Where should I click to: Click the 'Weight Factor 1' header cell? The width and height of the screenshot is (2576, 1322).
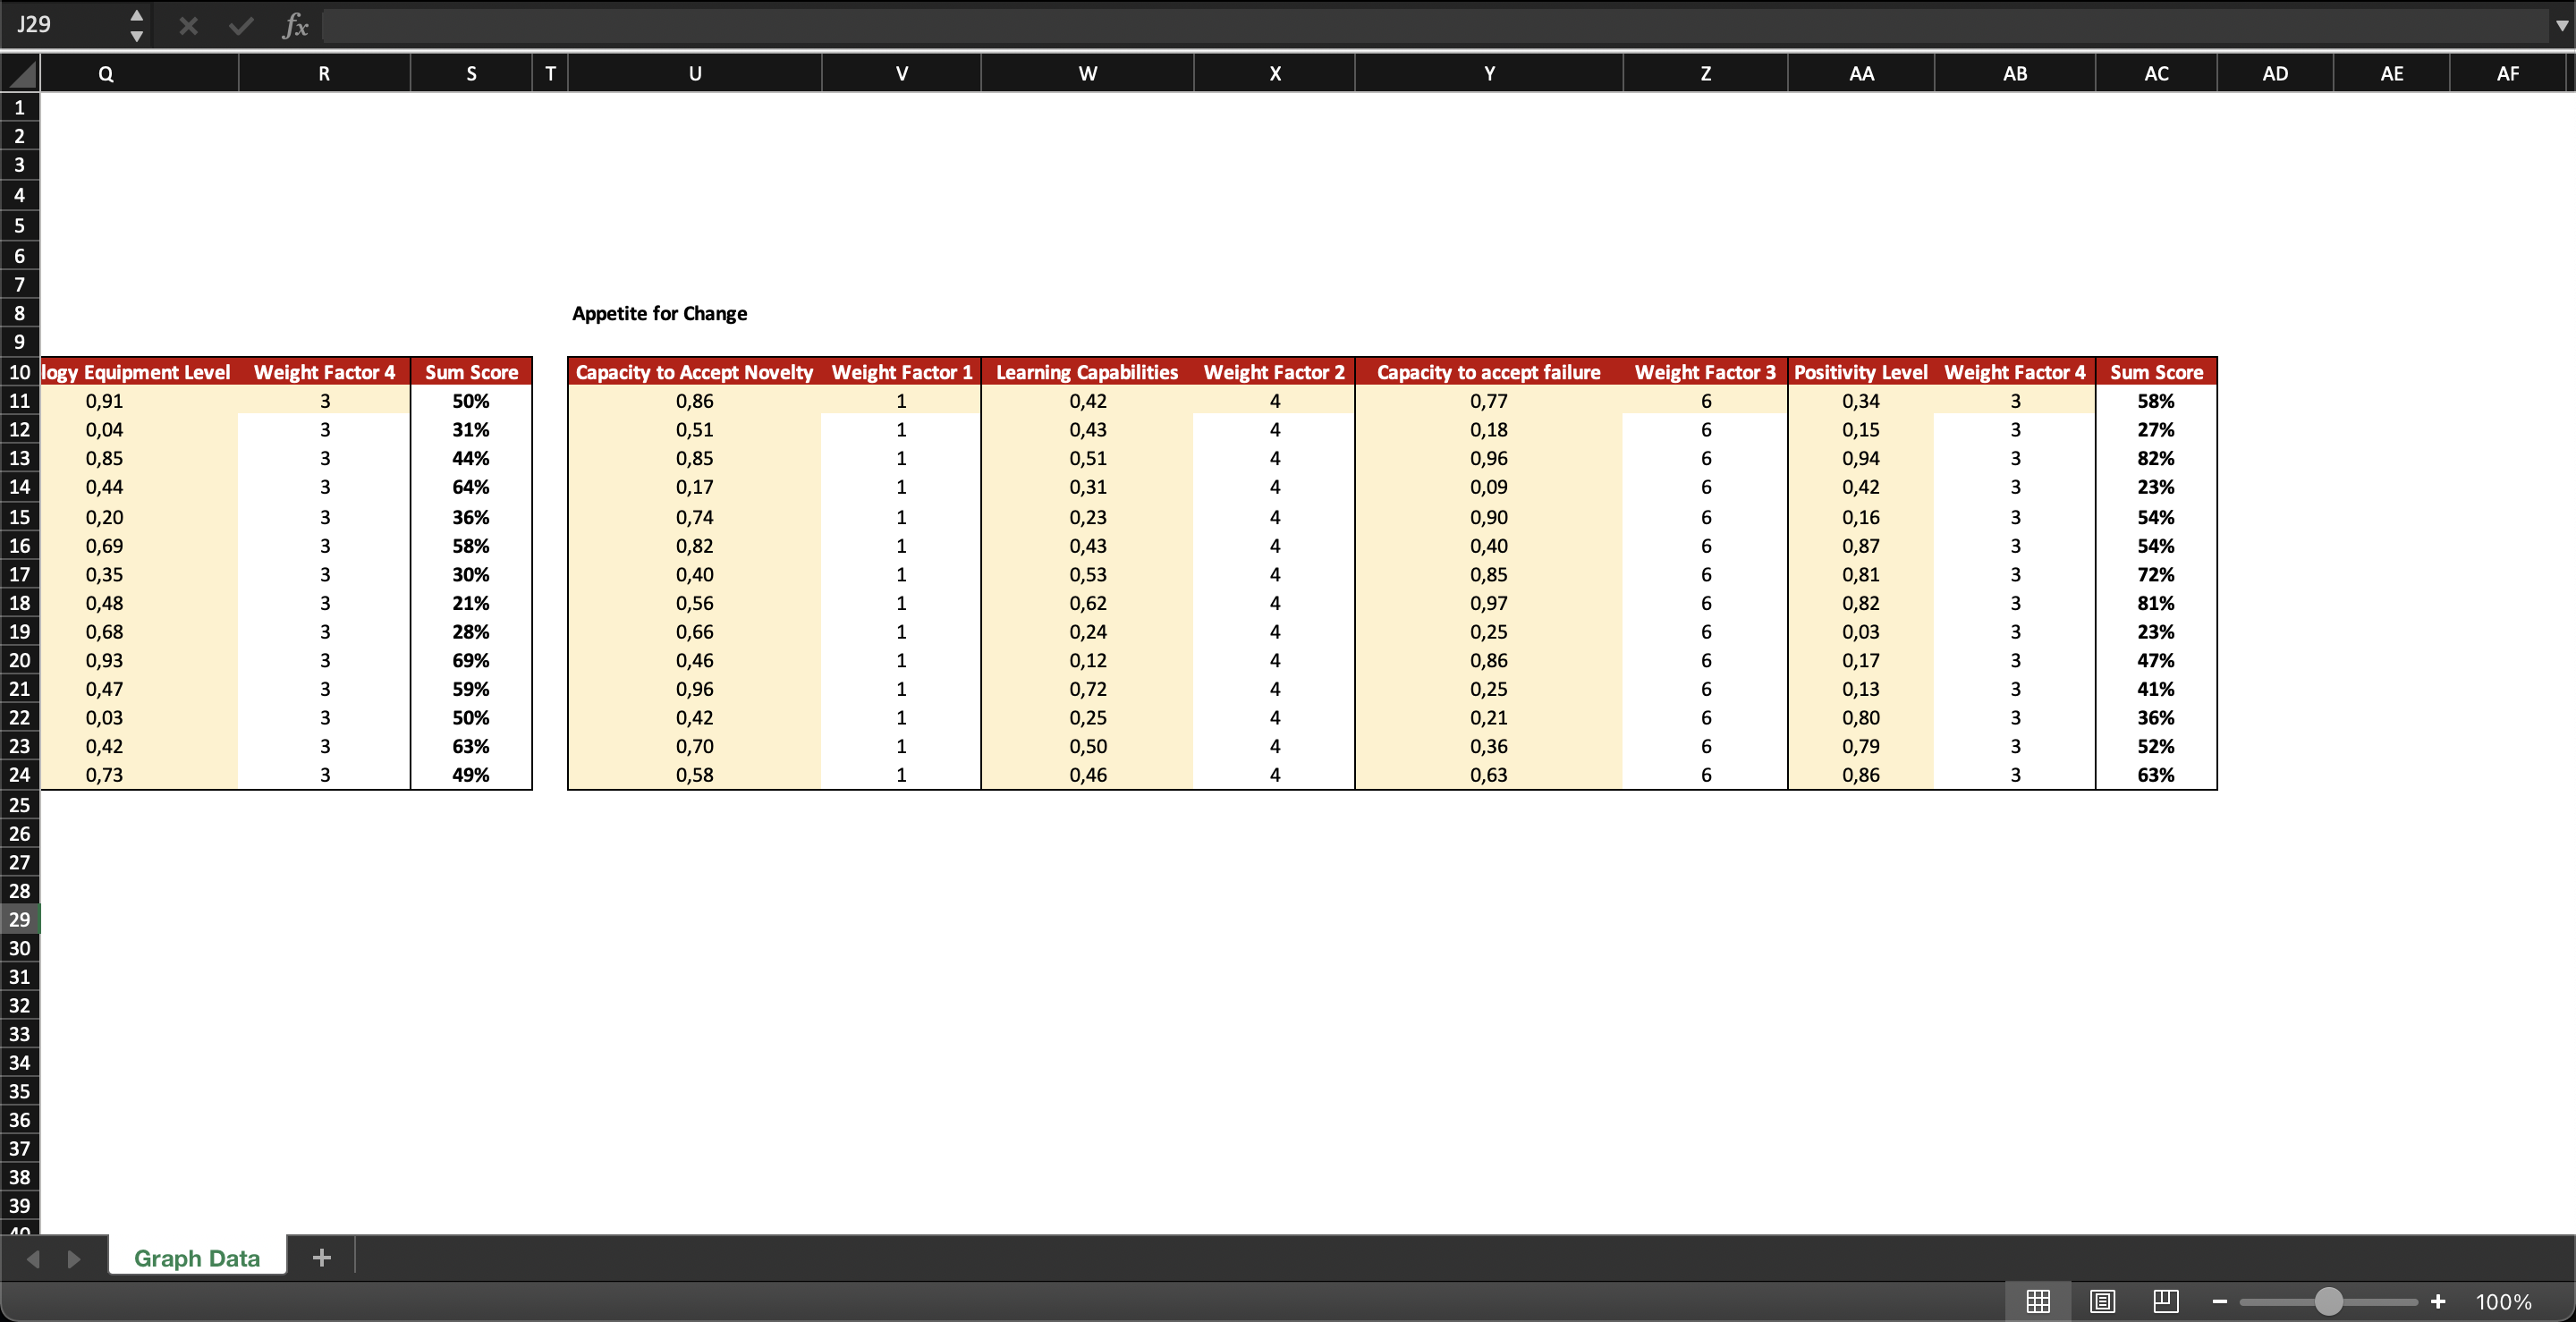(x=901, y=372)
